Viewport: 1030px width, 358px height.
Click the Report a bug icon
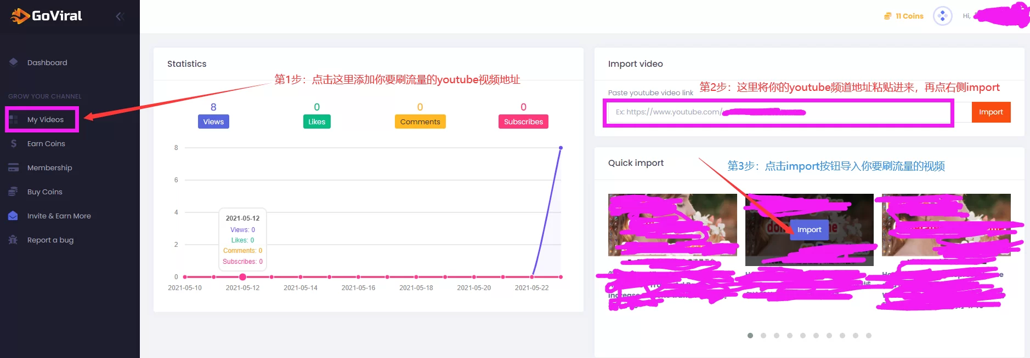coord(14,240)
